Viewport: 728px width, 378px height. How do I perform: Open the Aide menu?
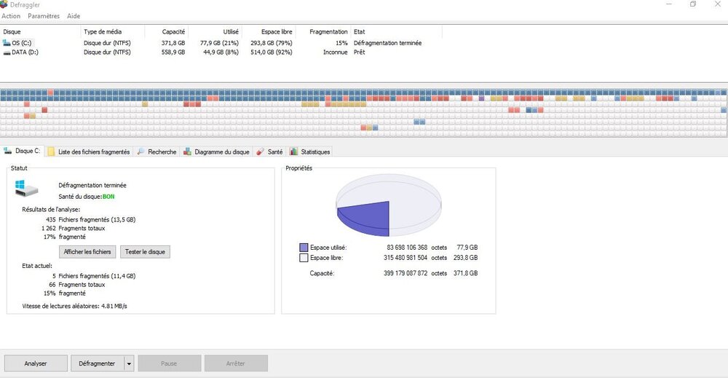click(x=74, y=16)
